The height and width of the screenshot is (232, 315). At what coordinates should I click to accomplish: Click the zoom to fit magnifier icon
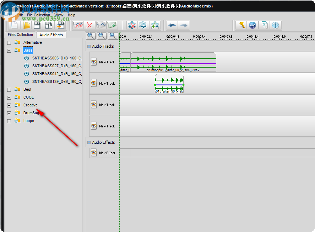(x=113, y=36)
